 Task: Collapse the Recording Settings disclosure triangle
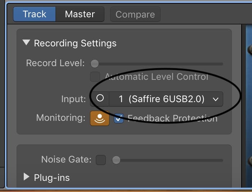coord(26,42)
